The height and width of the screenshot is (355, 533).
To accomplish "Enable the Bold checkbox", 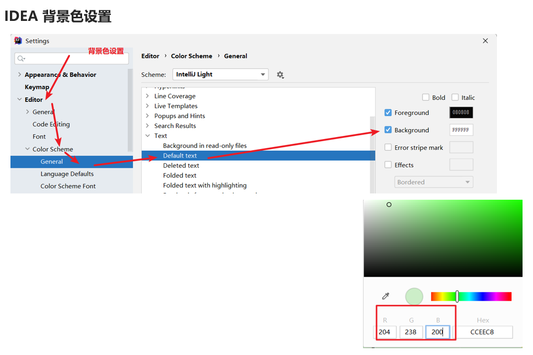I will pos(426,97).
